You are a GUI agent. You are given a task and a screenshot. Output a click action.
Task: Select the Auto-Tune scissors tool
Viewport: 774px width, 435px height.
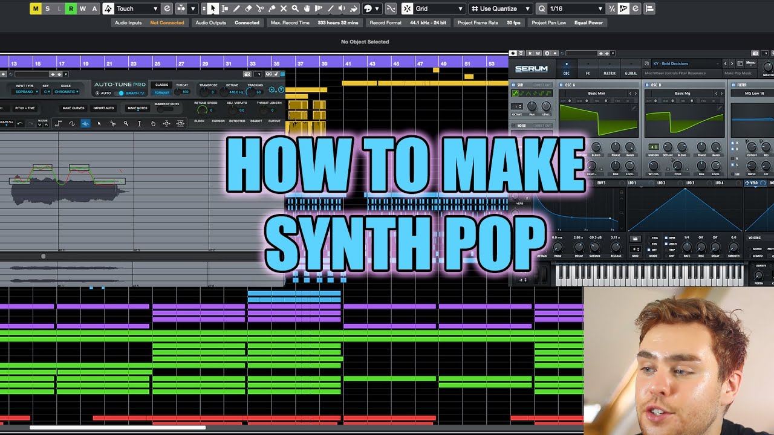point(112,123)
